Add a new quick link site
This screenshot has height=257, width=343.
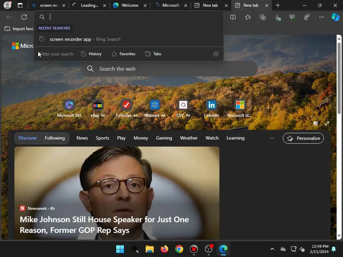pyautogui.click(x=269, y=108)
